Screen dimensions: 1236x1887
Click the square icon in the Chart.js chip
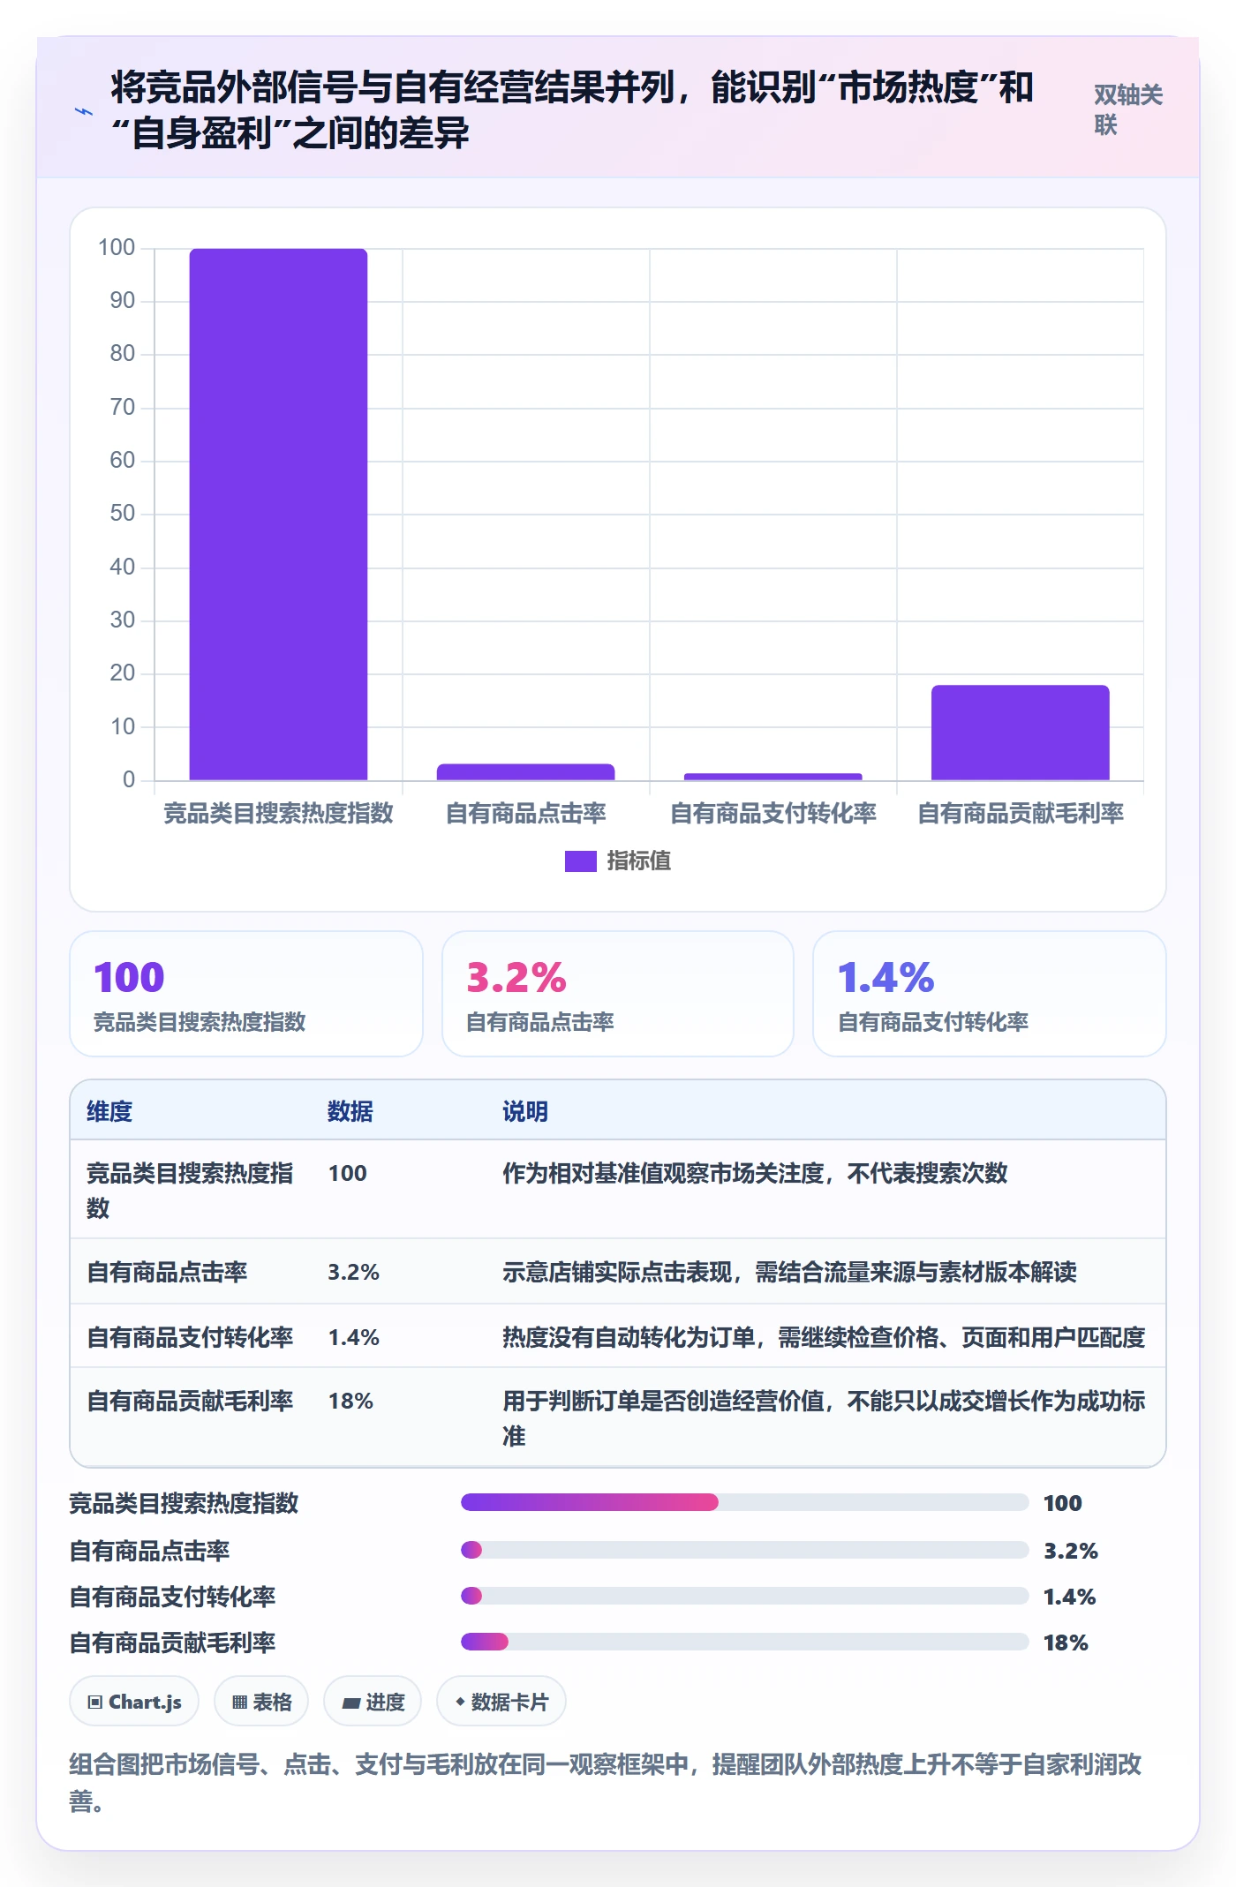pos(95,1703)
